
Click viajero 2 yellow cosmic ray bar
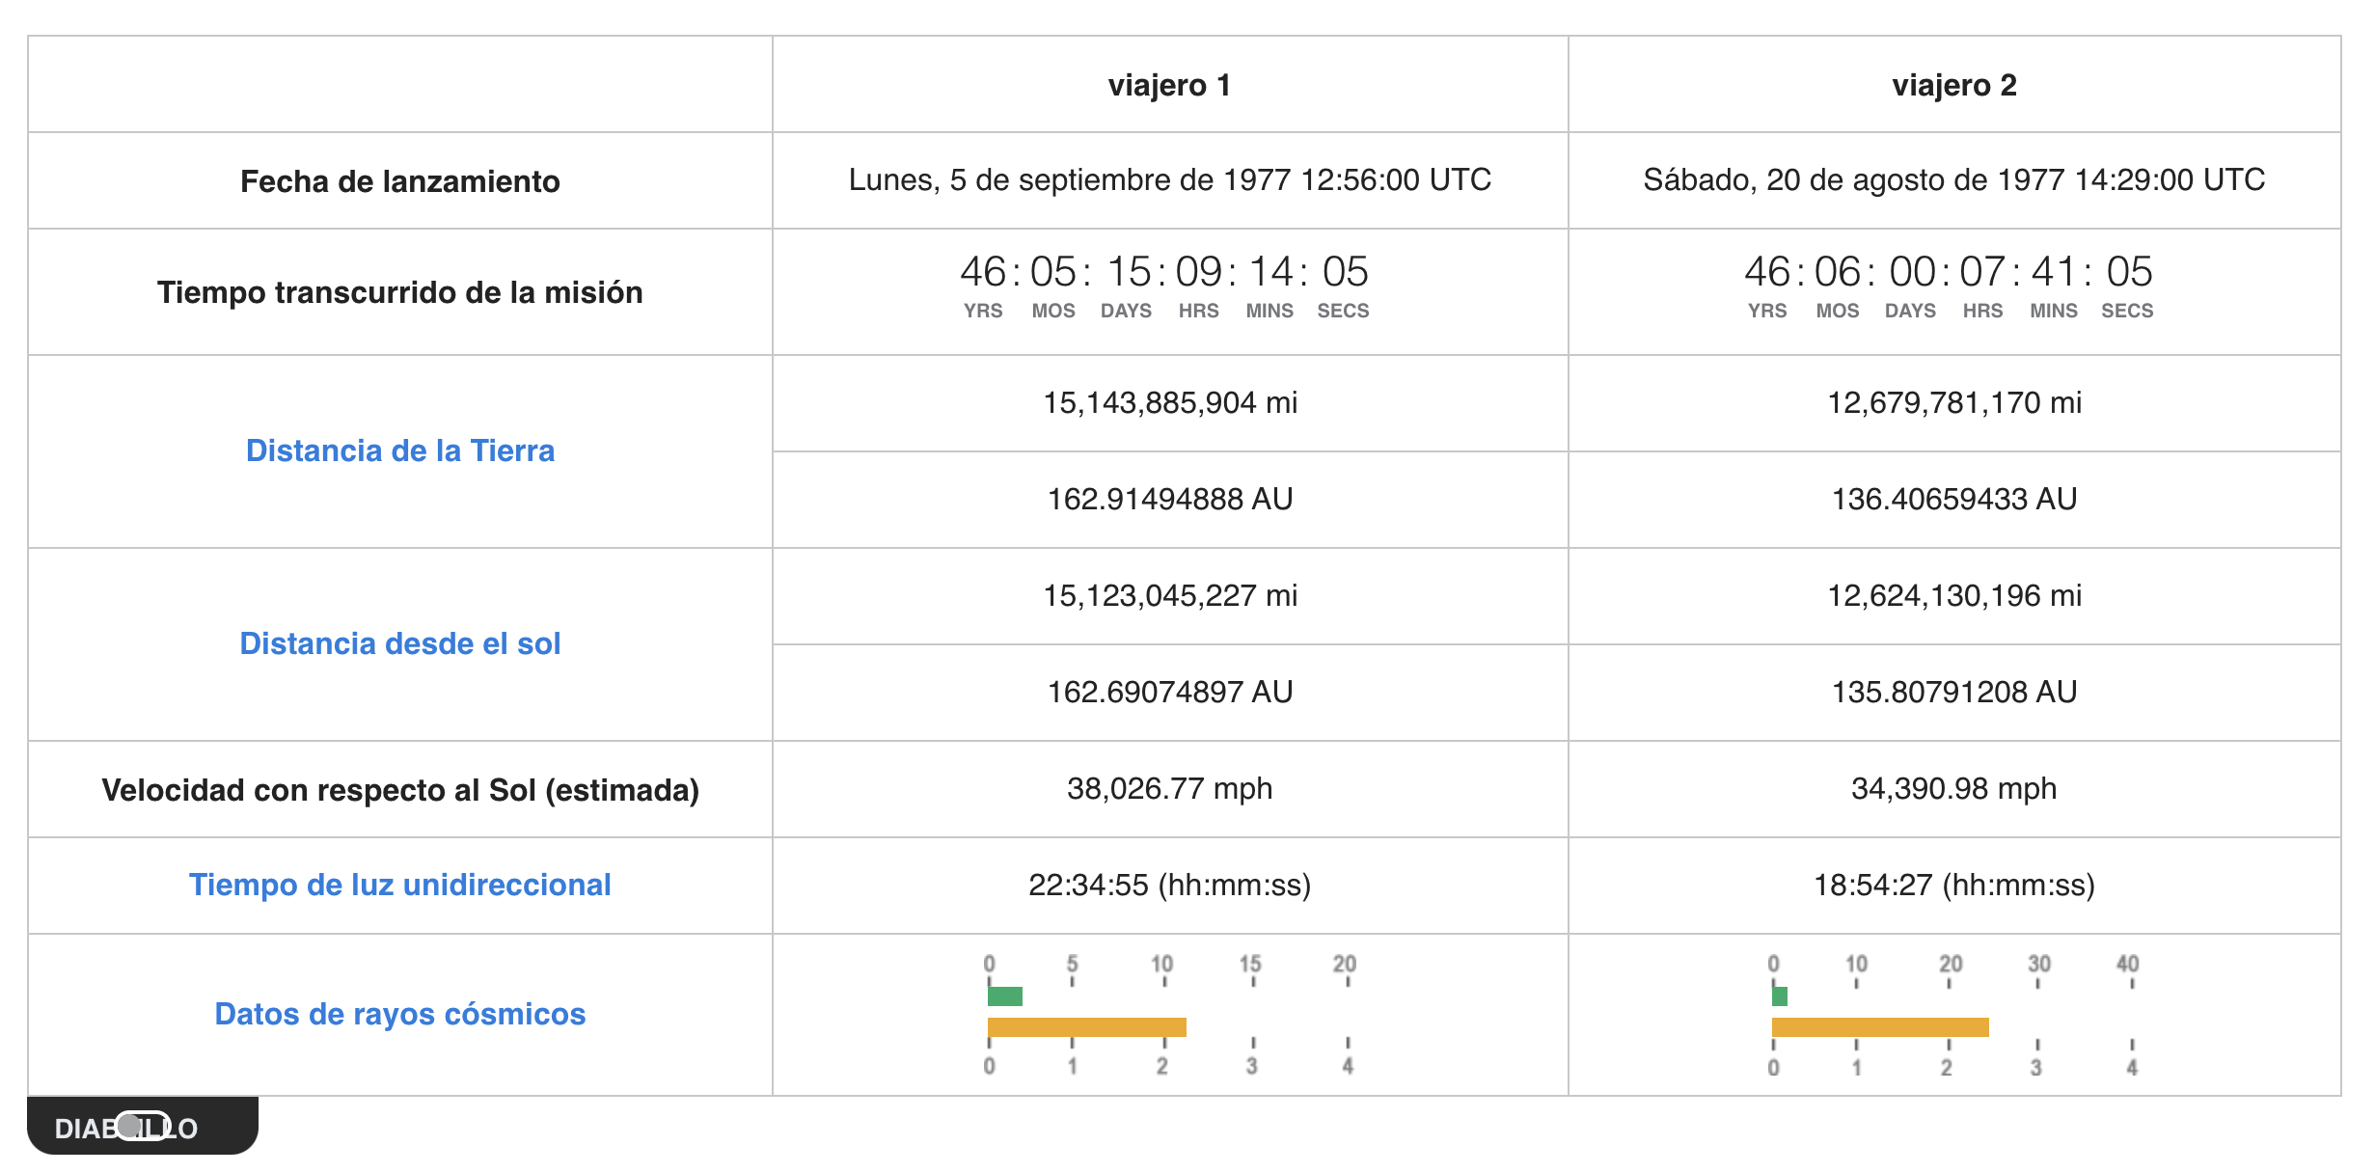click(x=1879, y=1027)
